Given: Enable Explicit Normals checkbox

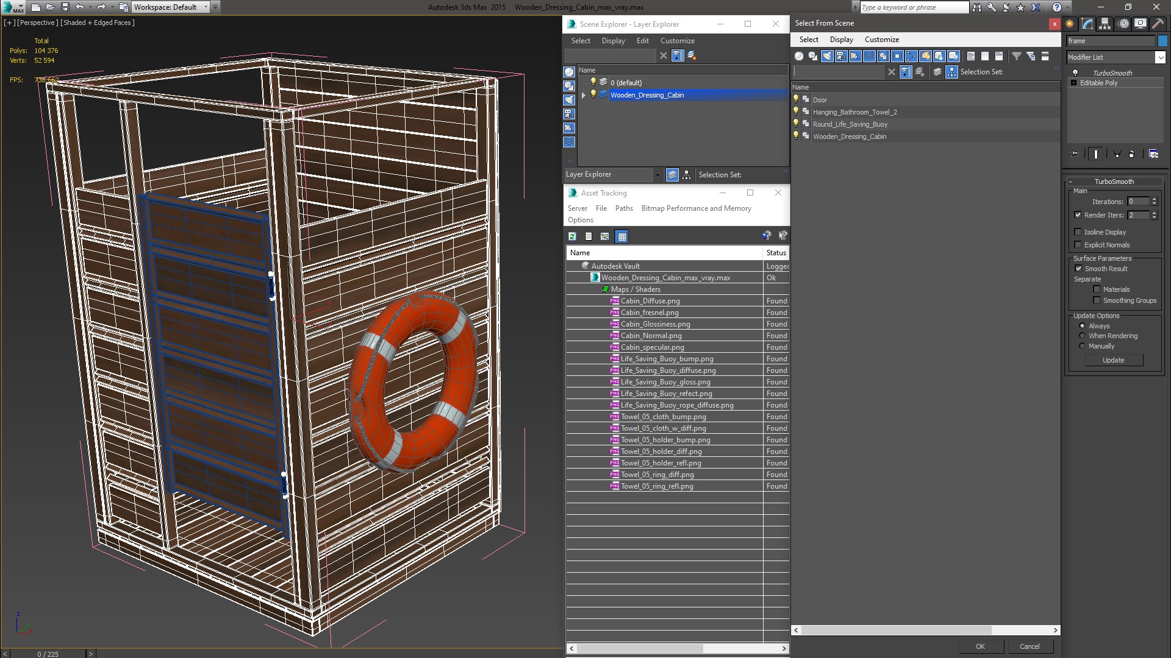Looking at the screenshot, I should point(1078,245).
